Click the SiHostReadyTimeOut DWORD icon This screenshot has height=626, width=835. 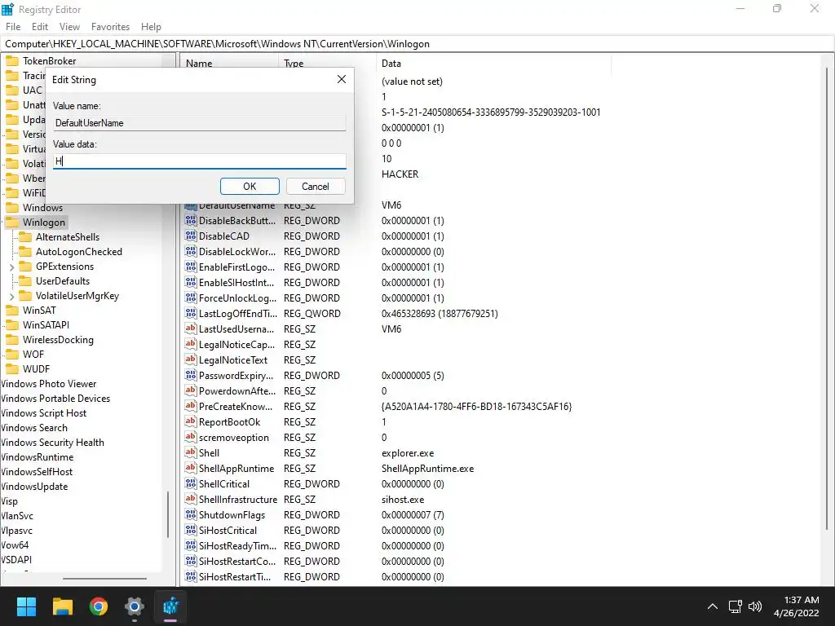(191, 545)
